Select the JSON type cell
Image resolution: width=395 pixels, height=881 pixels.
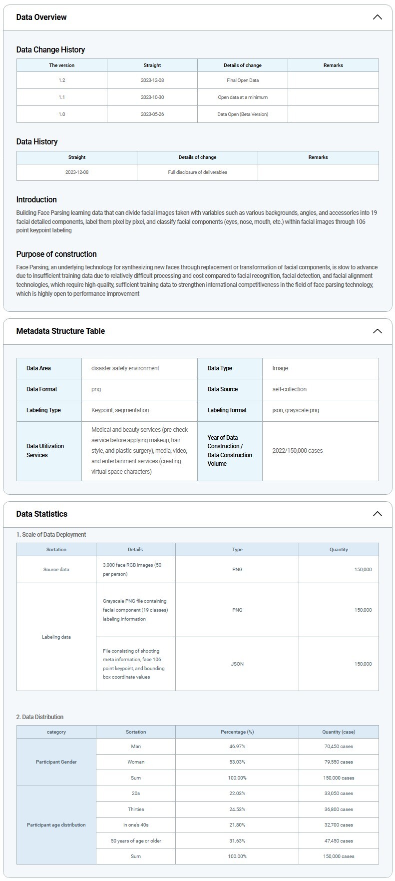[x=237, y=664]
